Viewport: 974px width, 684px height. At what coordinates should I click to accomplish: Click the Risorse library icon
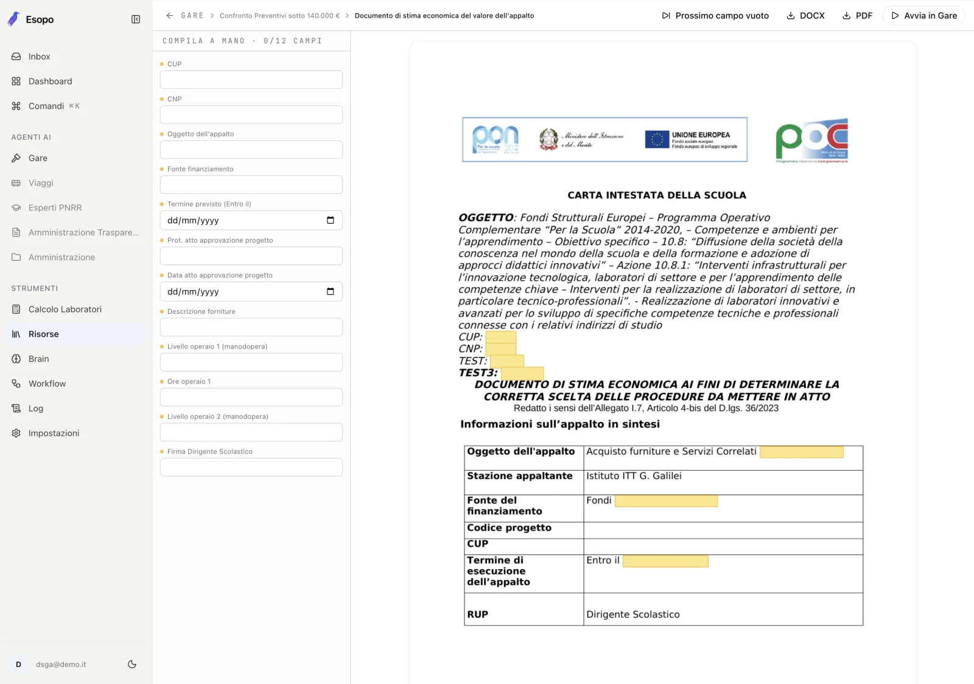tap(16, 334)
